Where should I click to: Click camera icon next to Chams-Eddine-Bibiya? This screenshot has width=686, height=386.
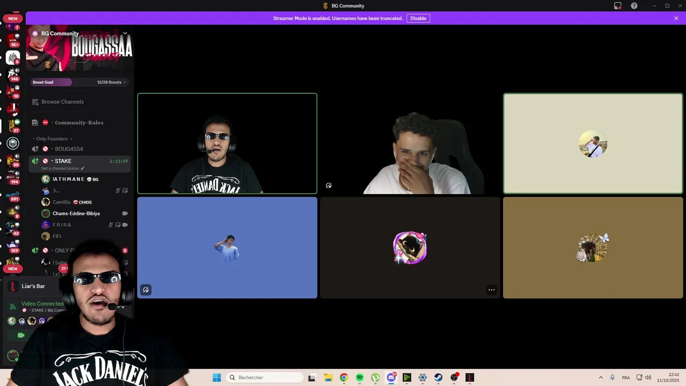pyautogui.click(x=125, y=213)
